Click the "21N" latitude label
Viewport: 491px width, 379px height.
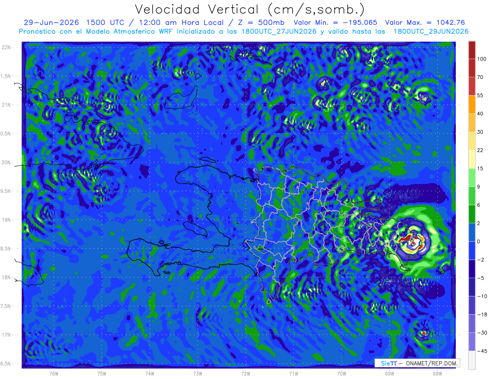[x=7, y=105]
